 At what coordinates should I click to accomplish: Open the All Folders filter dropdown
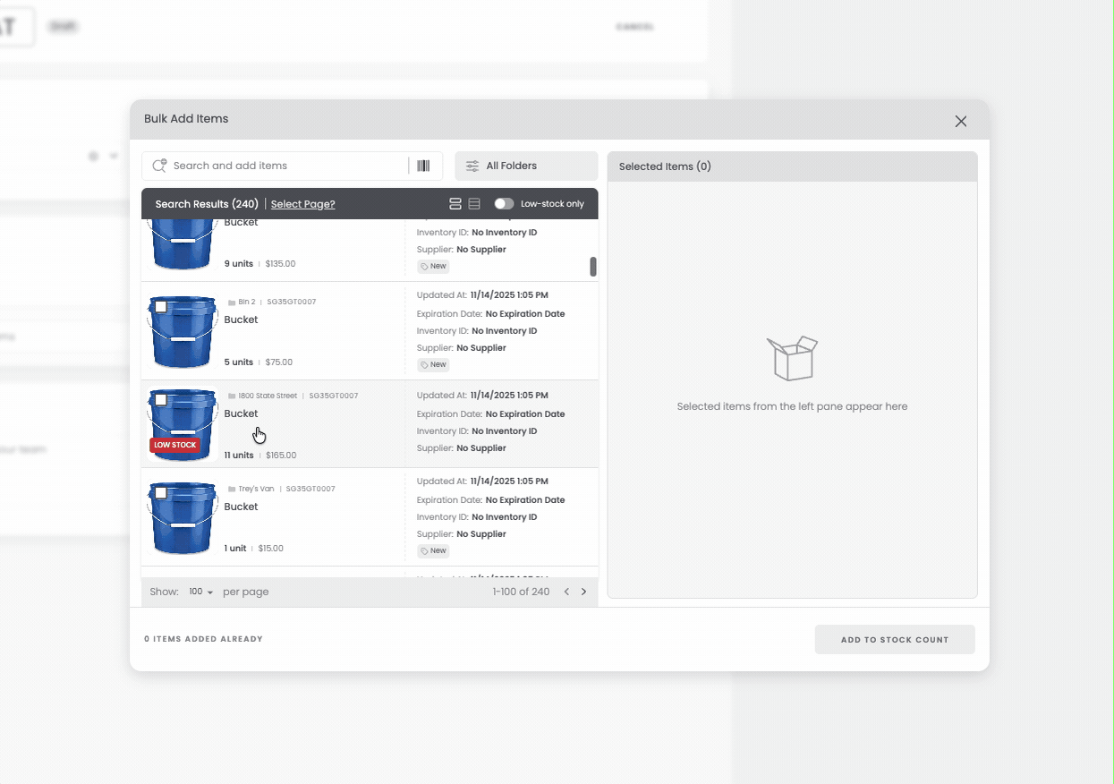(526, 166)
